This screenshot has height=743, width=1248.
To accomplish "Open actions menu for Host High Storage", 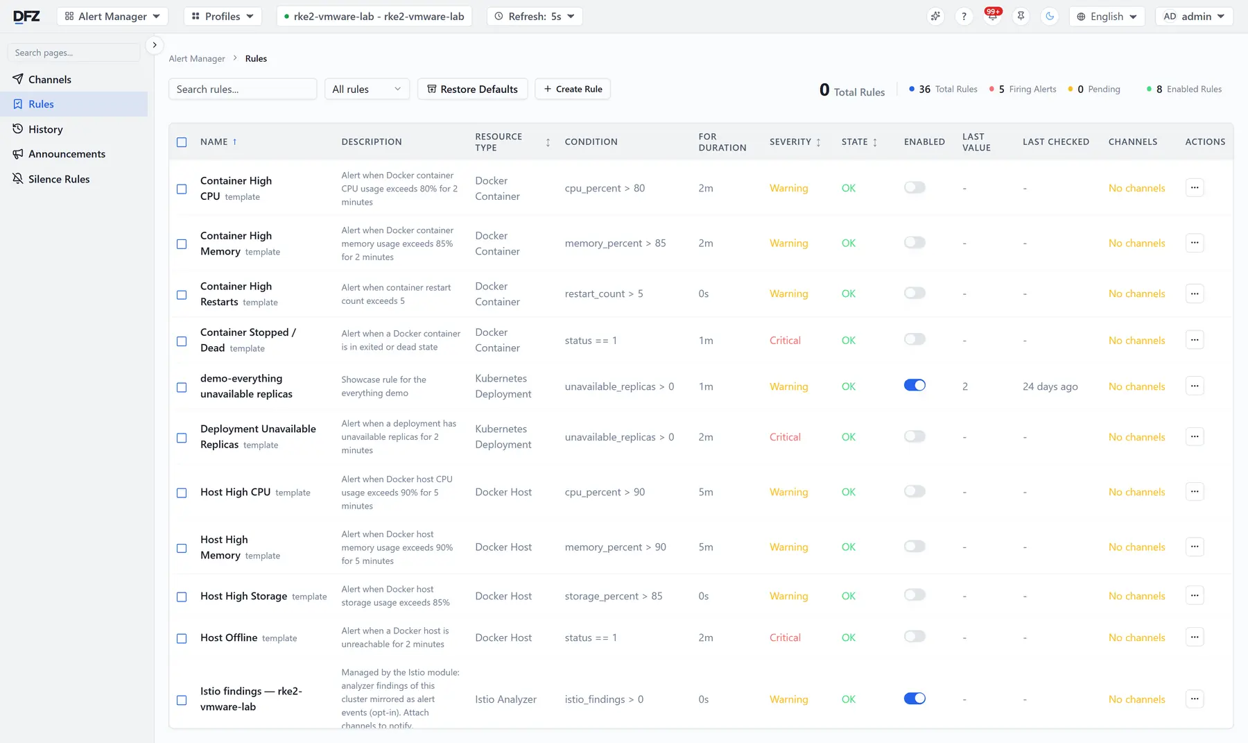I will (x=1194, y=595).
